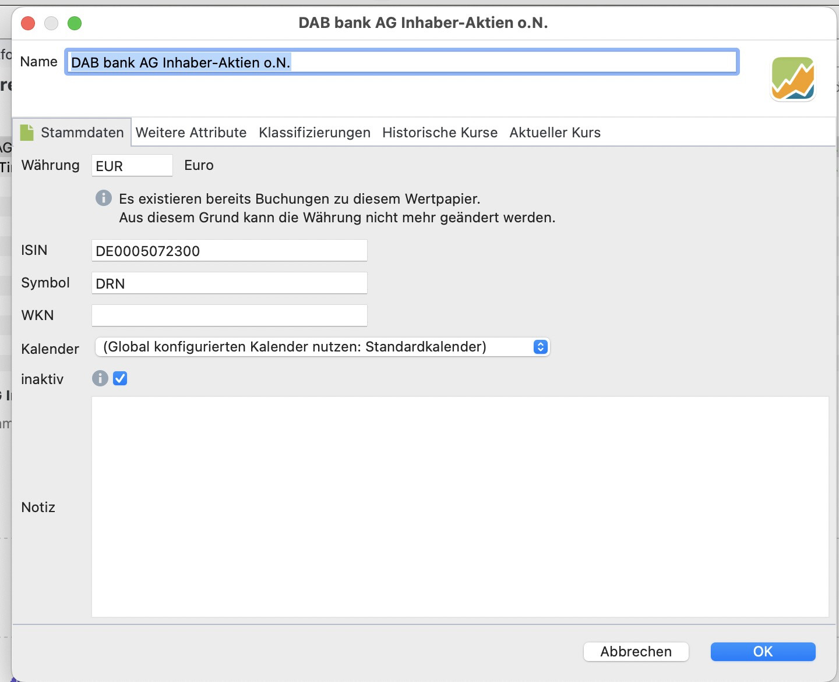This screenshot has height=682, width=839.
Task: Click the green zoom window button
Action: pyautogui.click(x=75, y=23)
